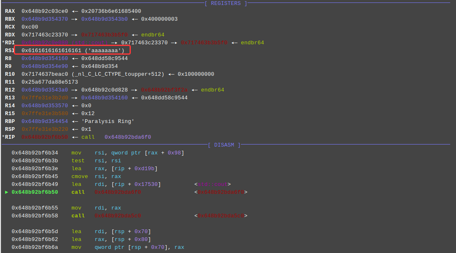Click the call target 0x648b92bda5c0 operand
The width and height of the screenshot is (456, 253).
(118, 216)
